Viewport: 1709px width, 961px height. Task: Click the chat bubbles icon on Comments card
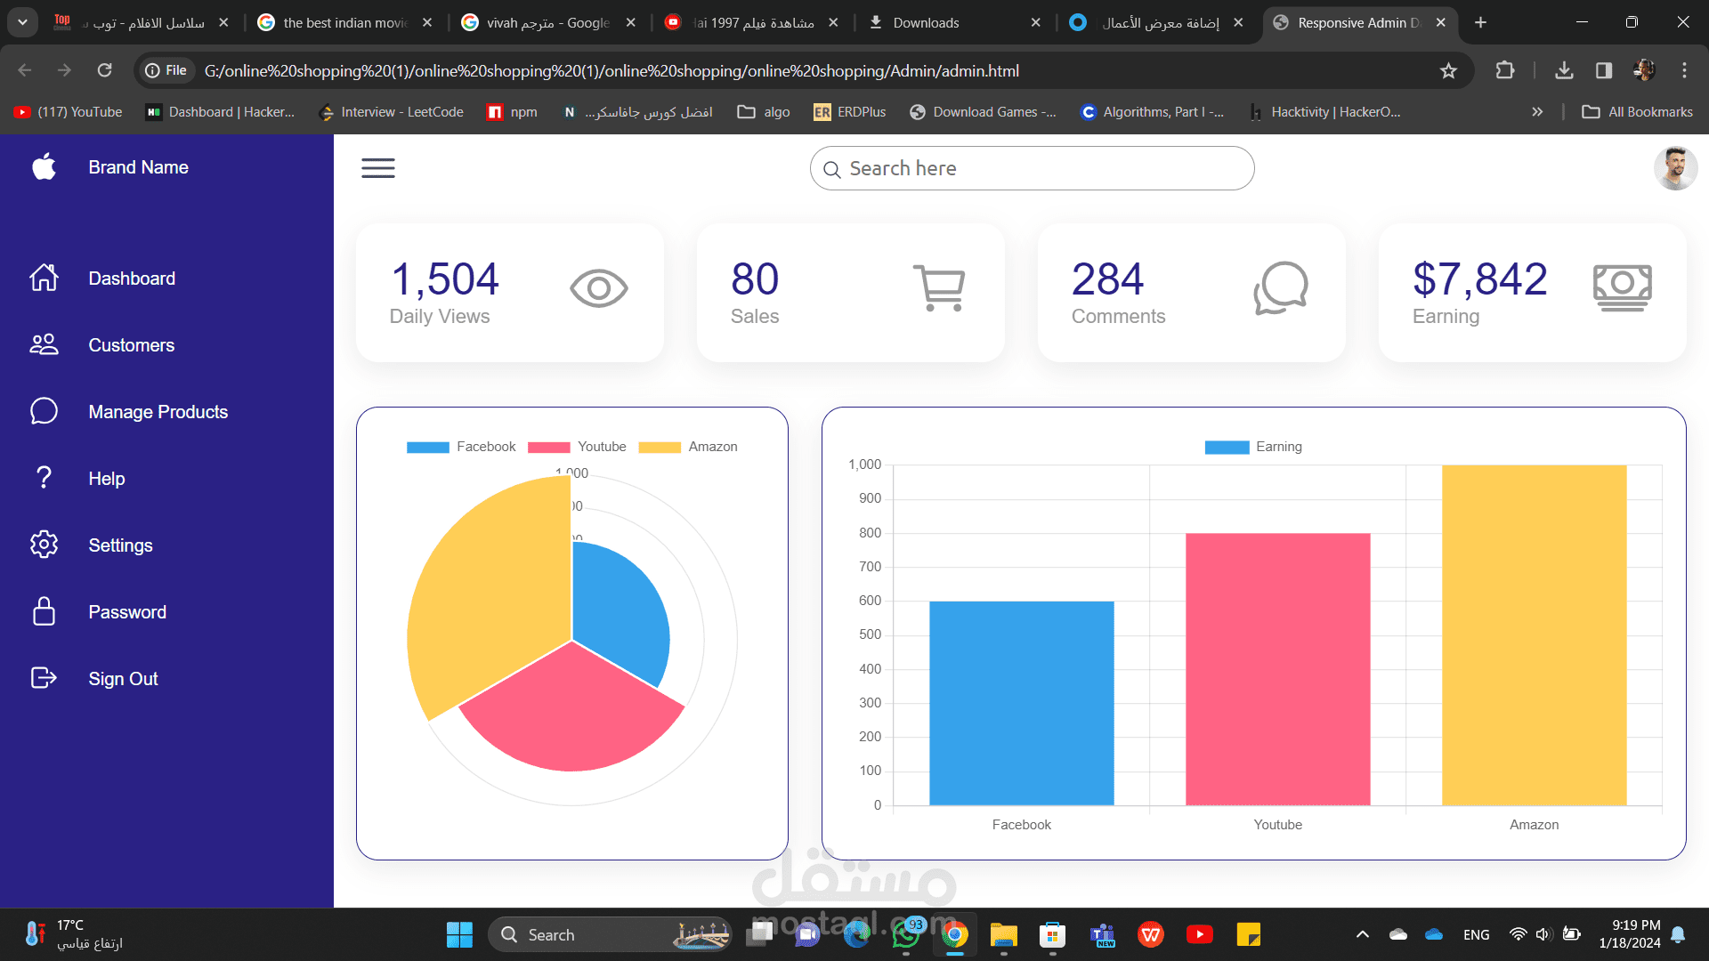(1280, 287)
